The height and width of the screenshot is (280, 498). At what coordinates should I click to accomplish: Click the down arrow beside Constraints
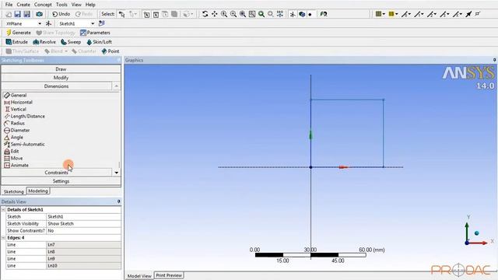point(117,173)
